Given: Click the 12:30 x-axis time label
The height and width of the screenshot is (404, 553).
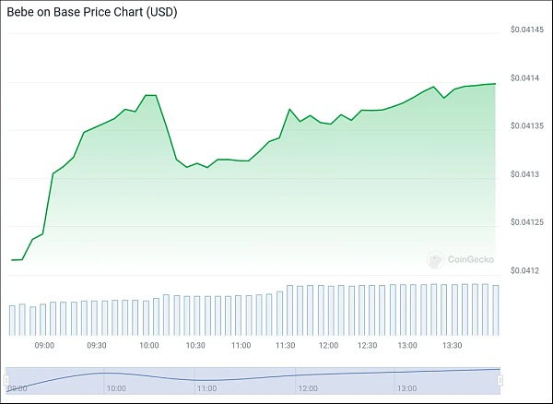Looking at the screenshot, I should click(x=368, y=345).
